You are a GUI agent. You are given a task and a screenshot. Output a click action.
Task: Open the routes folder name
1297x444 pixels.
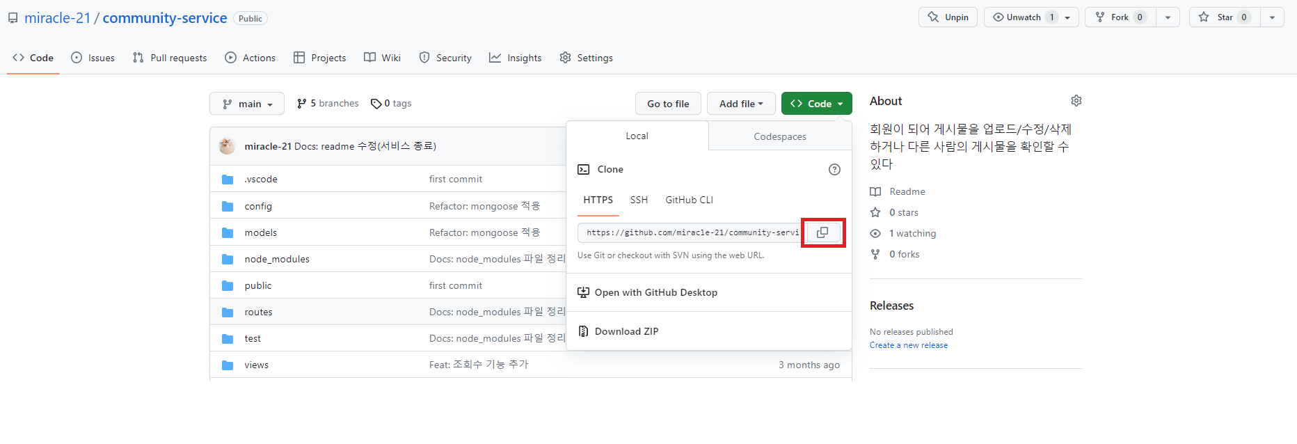click(x=258, y=312)
